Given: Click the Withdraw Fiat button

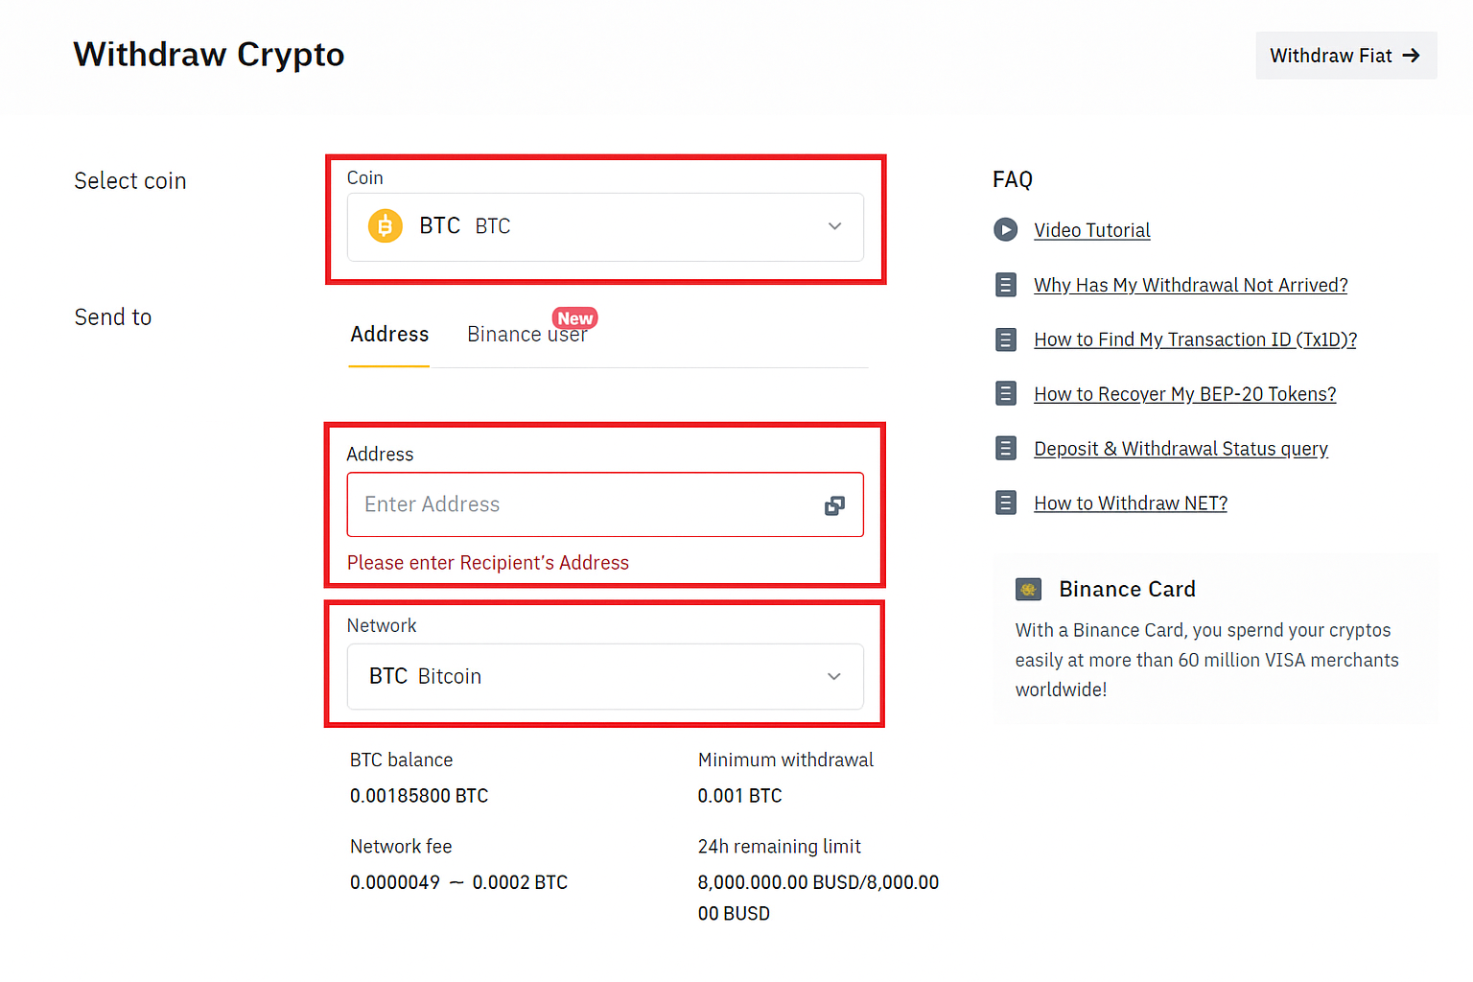Looking at the screenshot, I should coord(1345,56).
